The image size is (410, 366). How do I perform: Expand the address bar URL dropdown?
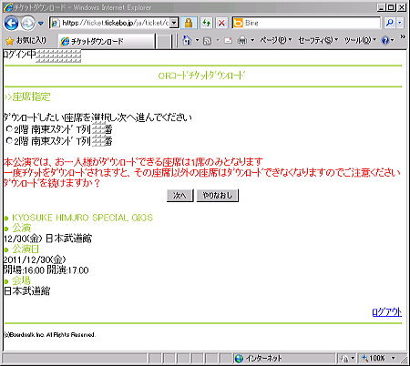[174, 23]
